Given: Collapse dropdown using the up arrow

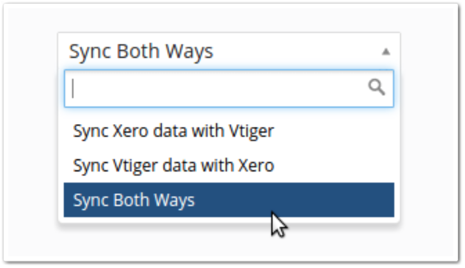Looking at the screenshot, I should point(386,51).
